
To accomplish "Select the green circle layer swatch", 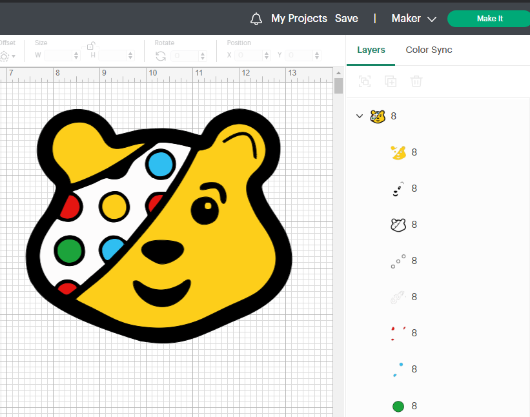I will pos(398,406).
